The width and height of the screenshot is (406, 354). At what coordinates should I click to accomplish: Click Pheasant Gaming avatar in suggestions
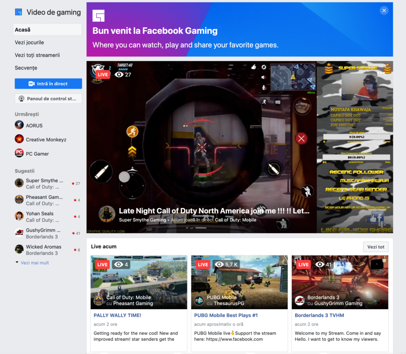(x=19, y=200)
